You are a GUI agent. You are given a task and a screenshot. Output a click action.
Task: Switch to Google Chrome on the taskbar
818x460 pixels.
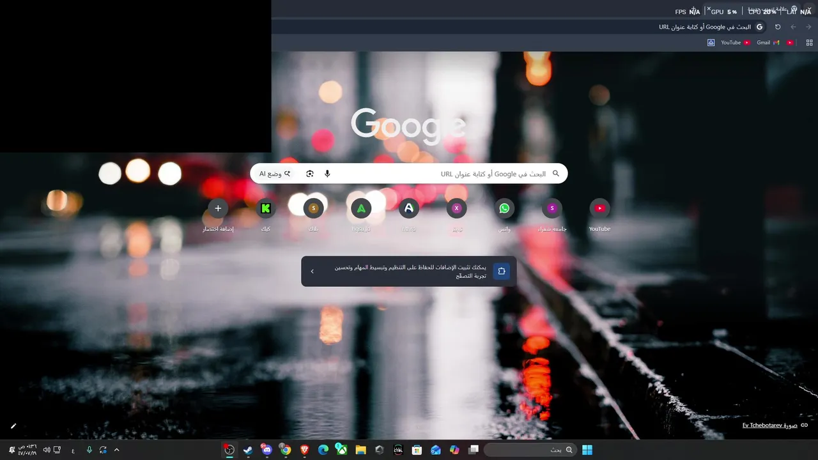click(x=286, y=450)
